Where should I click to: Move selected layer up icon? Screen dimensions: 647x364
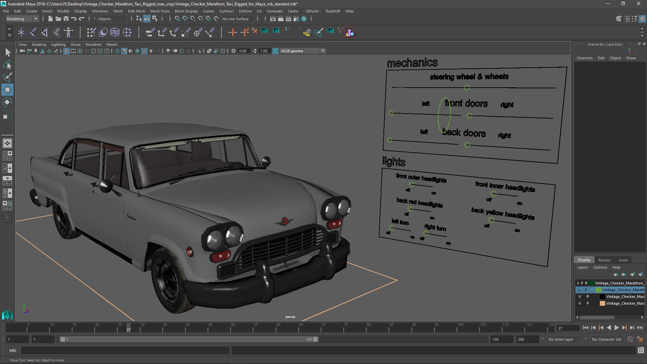[x=616, y=274]
